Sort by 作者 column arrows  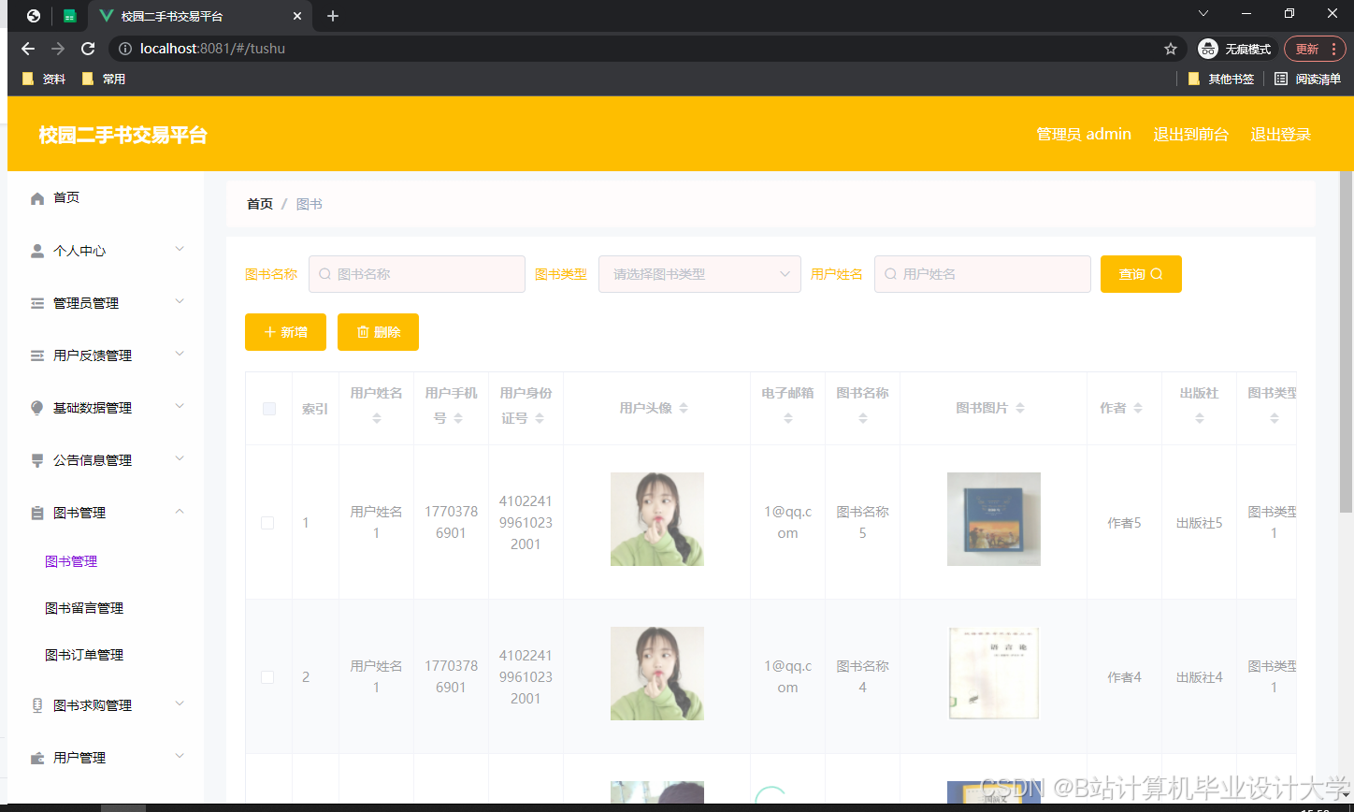[1138, 408]
